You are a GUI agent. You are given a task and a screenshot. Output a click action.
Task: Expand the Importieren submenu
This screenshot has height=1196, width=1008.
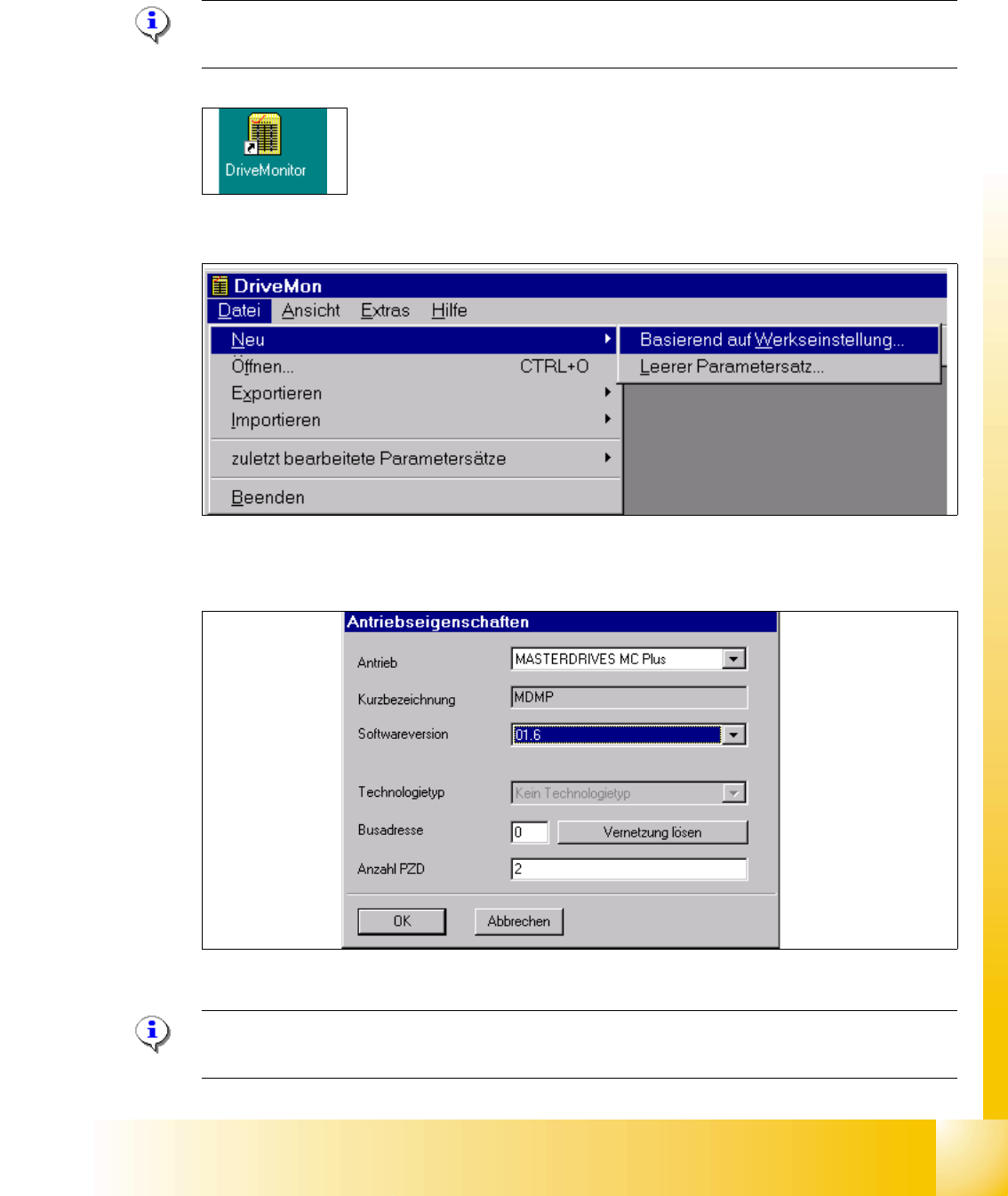[415, 420]
